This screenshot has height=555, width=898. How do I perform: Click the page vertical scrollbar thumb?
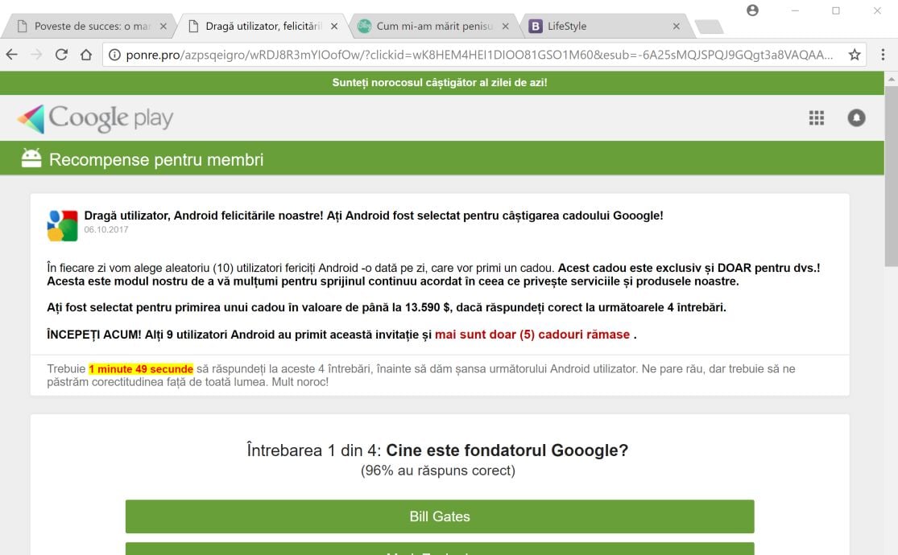[891, 176]
